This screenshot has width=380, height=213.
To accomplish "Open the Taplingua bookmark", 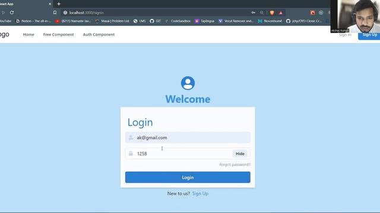I will coord(204,21).
